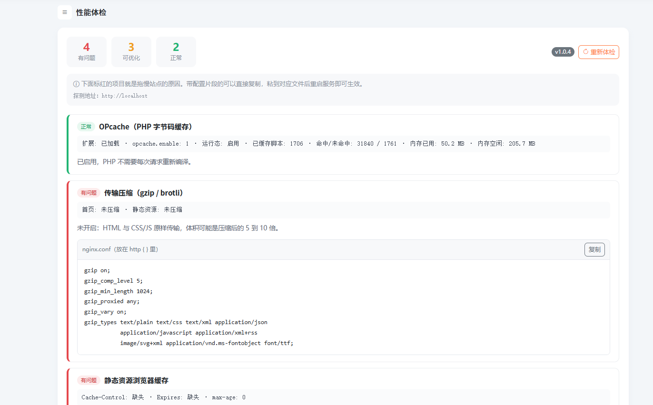653x405 pixels.
Task: Click the gzip_proxied any; code line
Action: [x=112, y=301]
